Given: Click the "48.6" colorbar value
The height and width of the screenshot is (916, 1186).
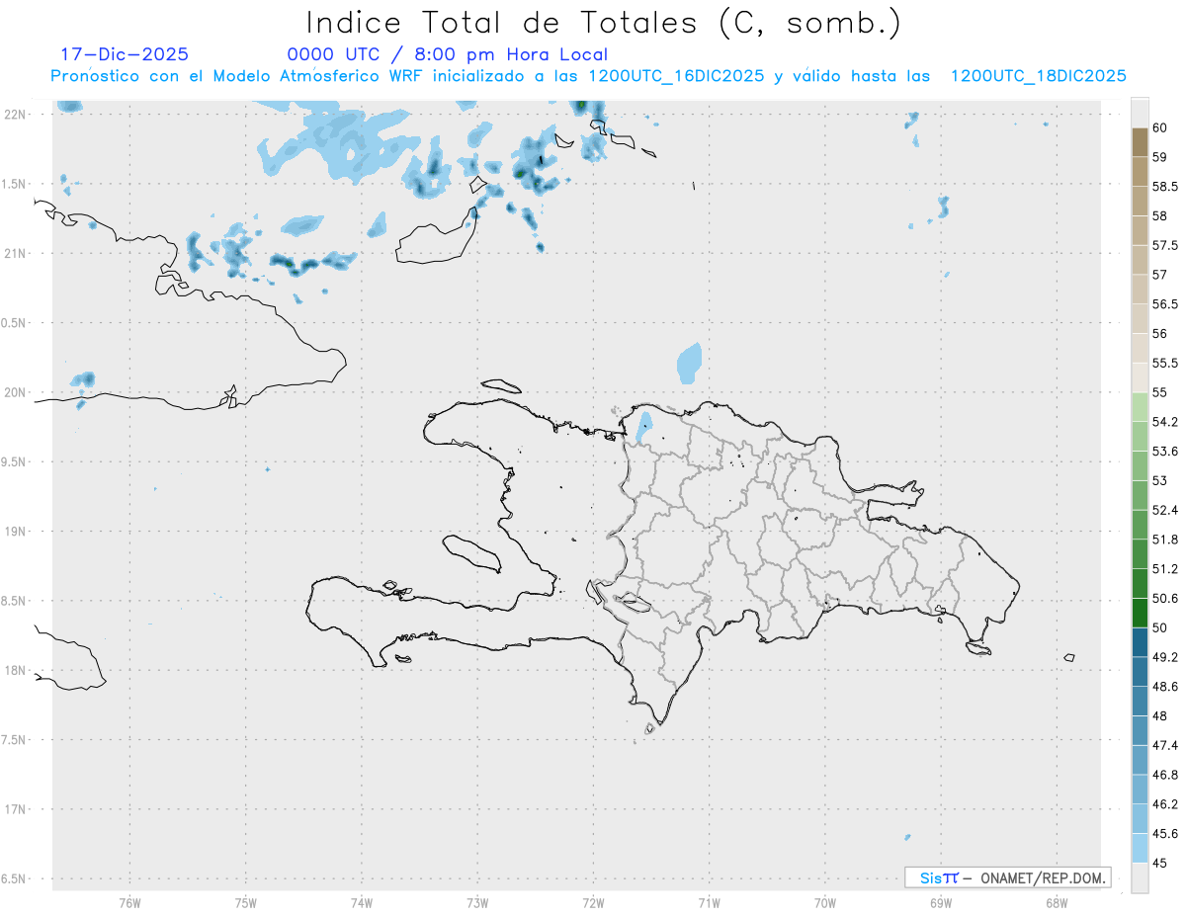Looking at the screenshot, I should pyautogui.click(x=1164, y=687).
